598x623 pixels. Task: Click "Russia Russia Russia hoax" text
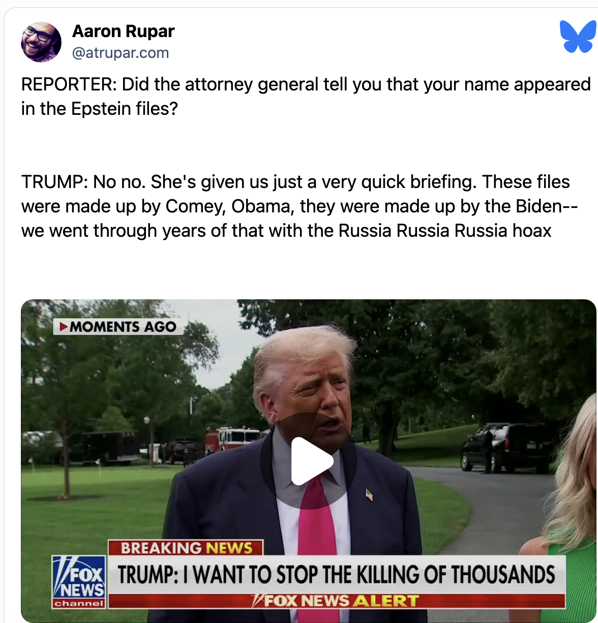point(445,230)
